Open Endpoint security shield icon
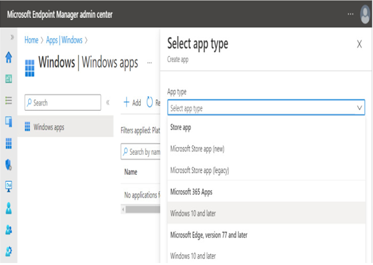Viewport: 373px width, 265px height. [x=9, y=165]
